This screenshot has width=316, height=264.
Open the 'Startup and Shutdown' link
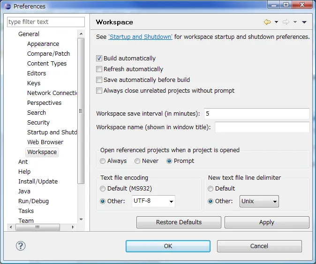tap(140, 37)
